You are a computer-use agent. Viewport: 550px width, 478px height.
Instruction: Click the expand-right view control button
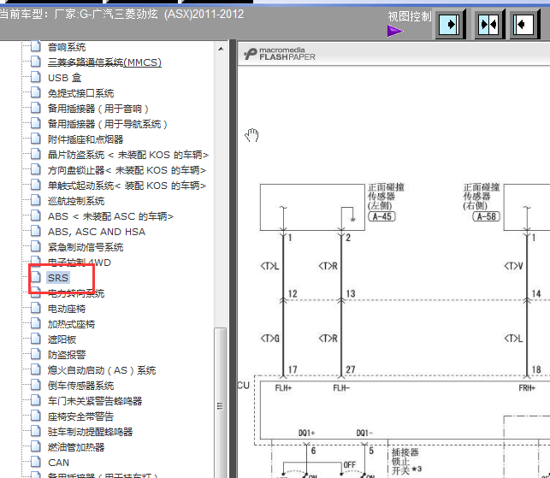[x=451, y=25]
